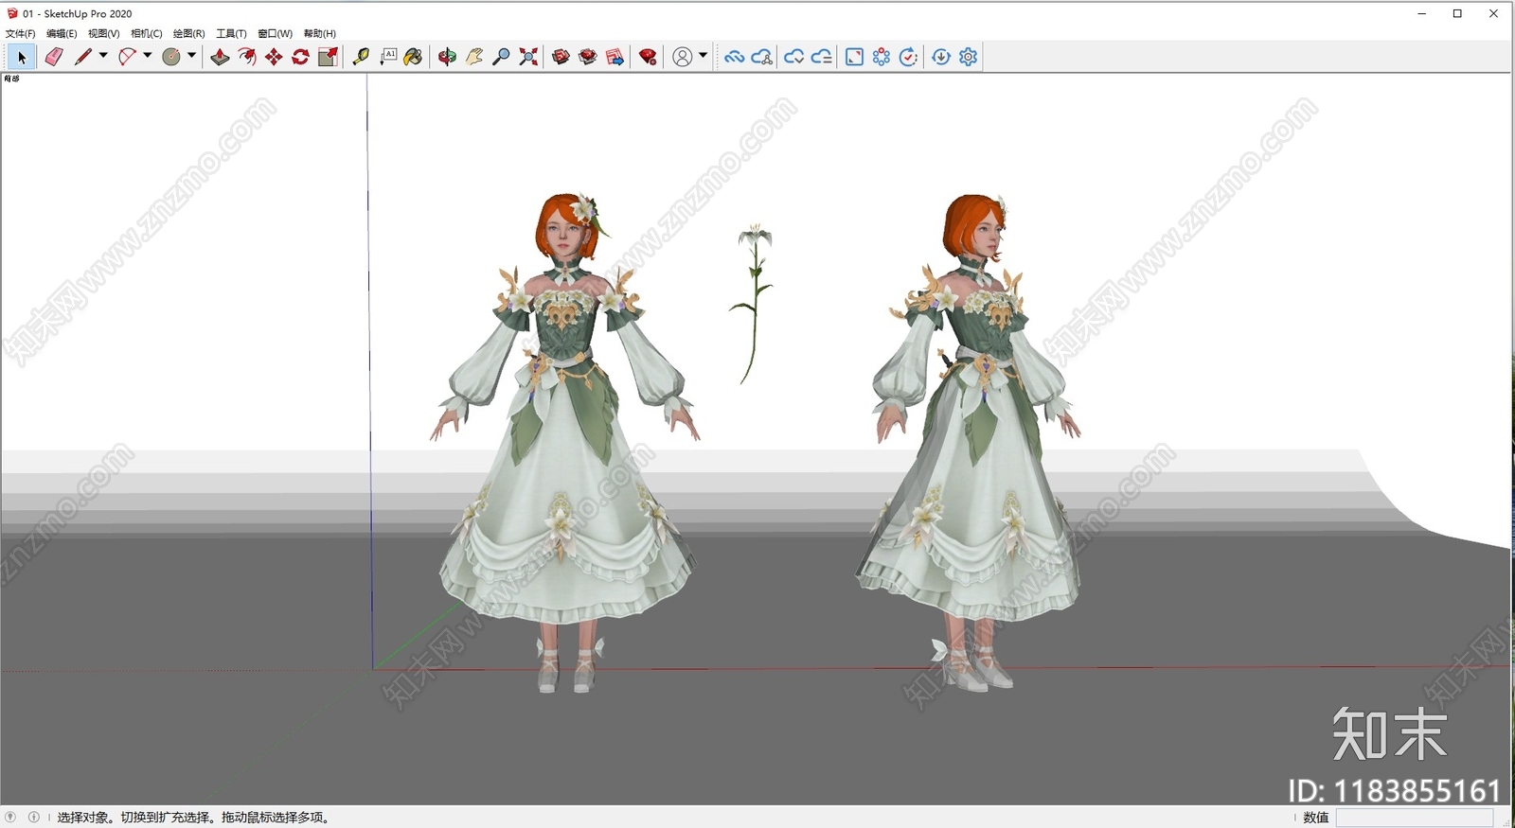Open the Line tool dropdown arrow

pyautogui.click(x=103, y=56)
